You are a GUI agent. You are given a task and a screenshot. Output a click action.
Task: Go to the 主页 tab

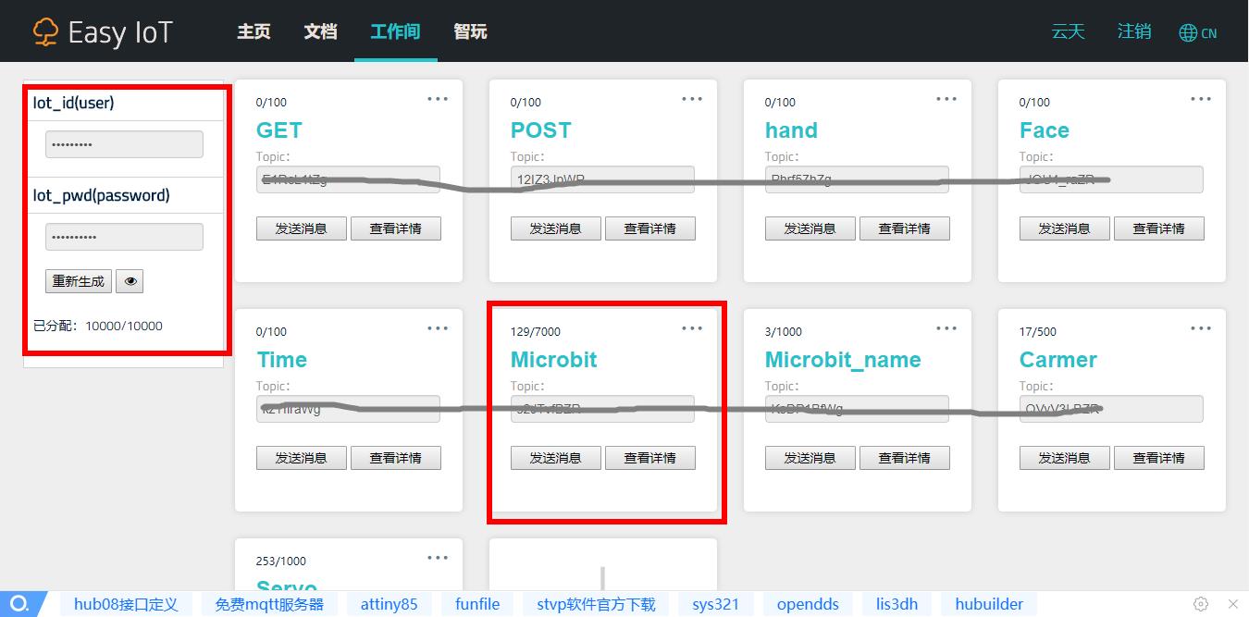click(x=254, y=31)
